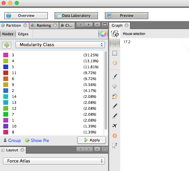Select partition row 8 (1.39%)
The image size is (189, 171).
click(x=52, y=132)
